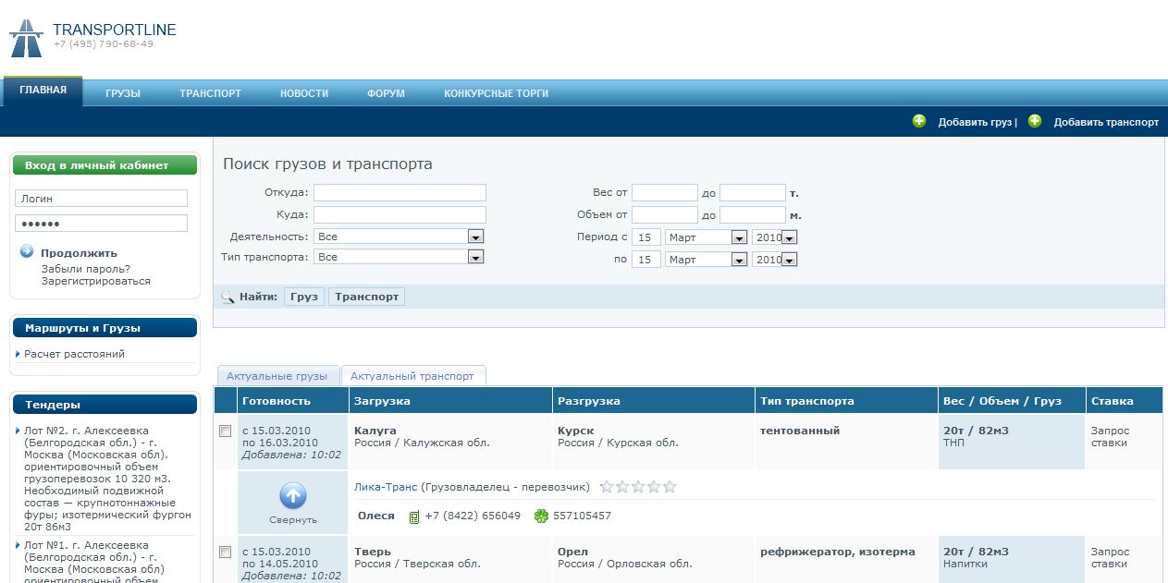Click the Откуда input field
Viewport: 1168px width, 583px height.
[400, 192]
